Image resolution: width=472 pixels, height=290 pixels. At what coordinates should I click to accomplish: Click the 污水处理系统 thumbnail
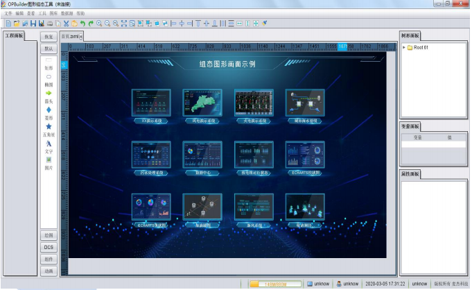[151, 154]
